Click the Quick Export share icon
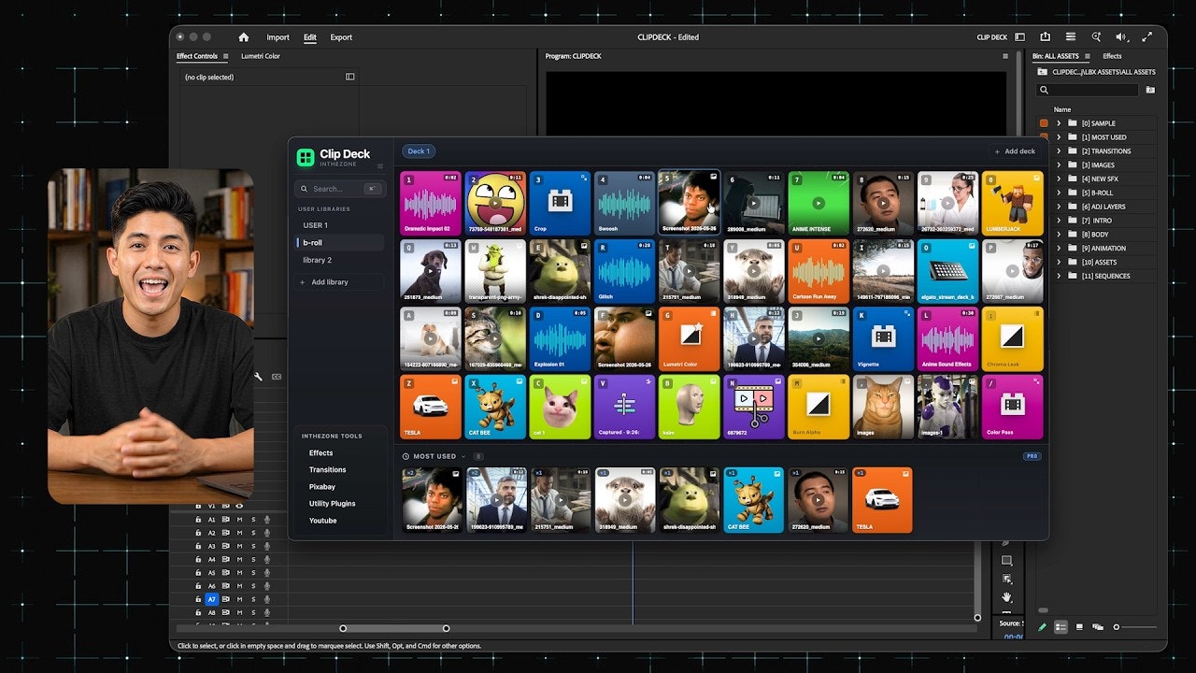 (x=1046, y=36)
